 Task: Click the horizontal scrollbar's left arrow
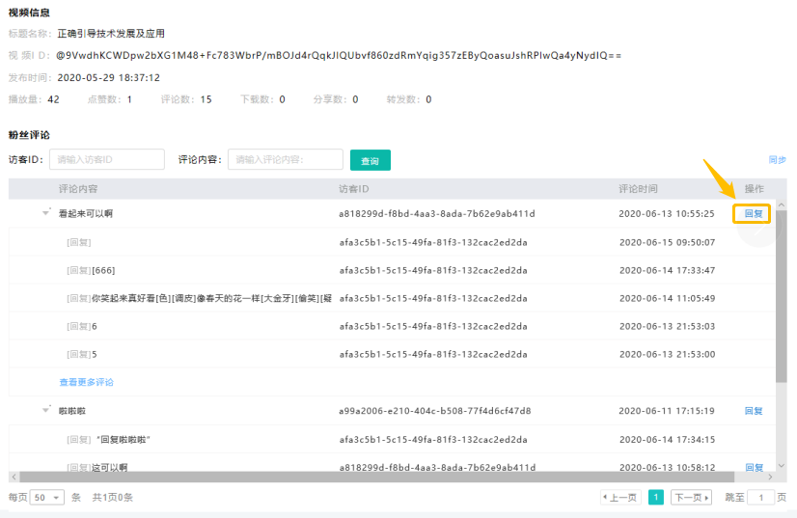point(13,477)
